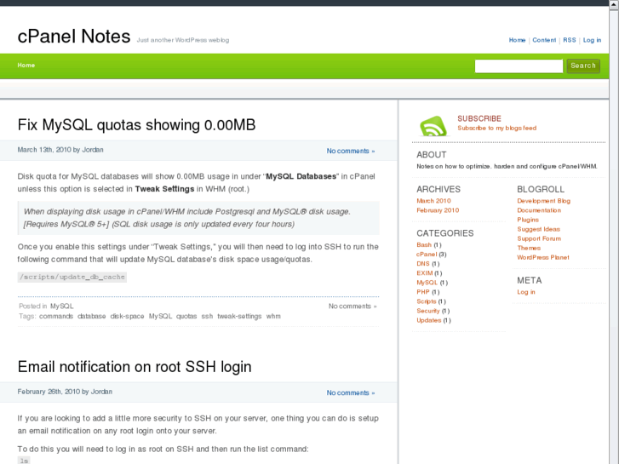The width and height of the screenshot is (619, 464).
Task: Open Home in the green navigation bar
Action: click(26, 66)
